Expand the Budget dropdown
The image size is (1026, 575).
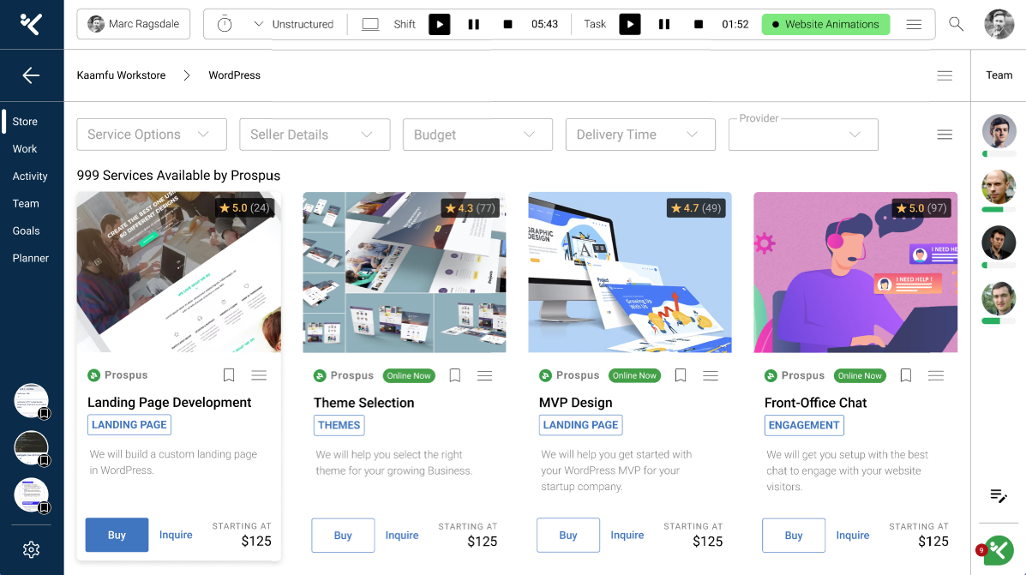point(477,135)
